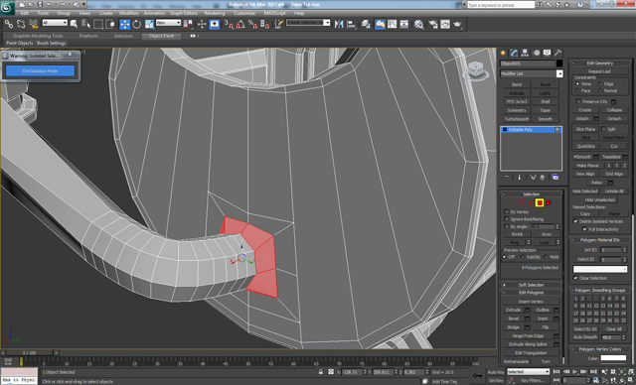Open the Utilities hammer panel tab
The height and width of the screenshot is (385, 636).
pyautogui.click(x=558, y=53)
